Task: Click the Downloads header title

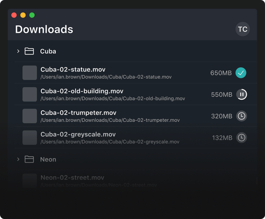Action: coord(44,29)
